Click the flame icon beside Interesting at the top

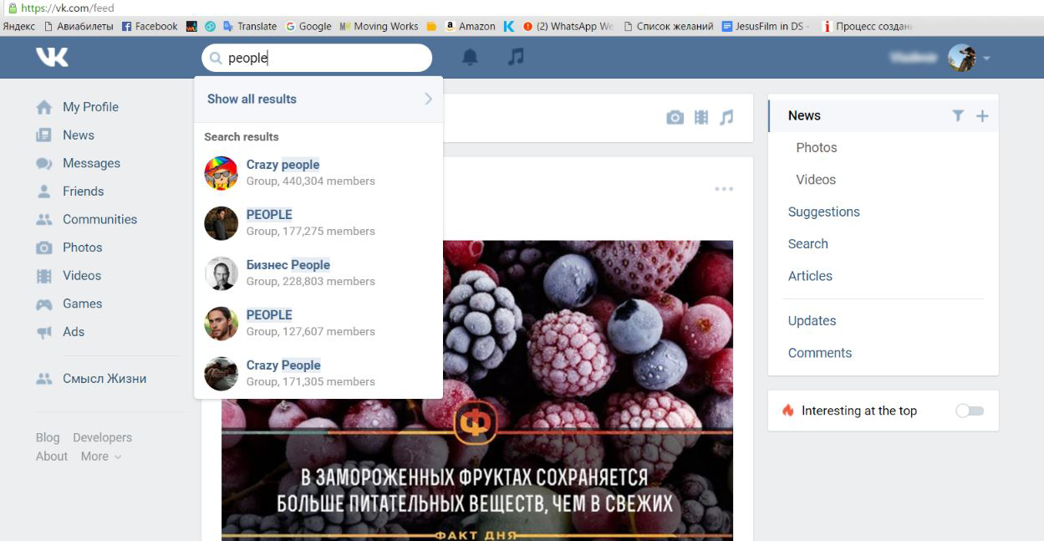[x=787, y=411]
